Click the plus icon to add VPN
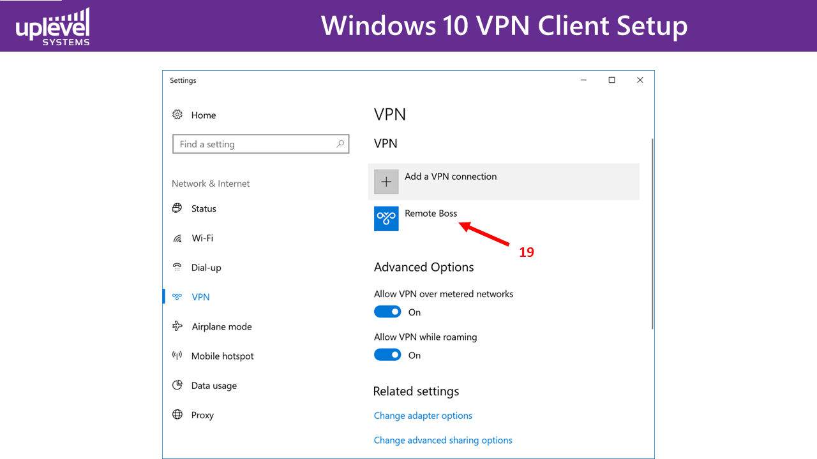 (x=386, y=182)
